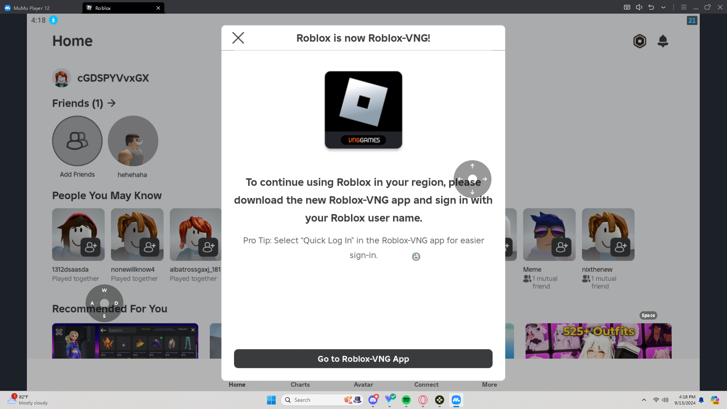
Task: Click the Roblox VNGGames logo image
Action: point(363,110)
